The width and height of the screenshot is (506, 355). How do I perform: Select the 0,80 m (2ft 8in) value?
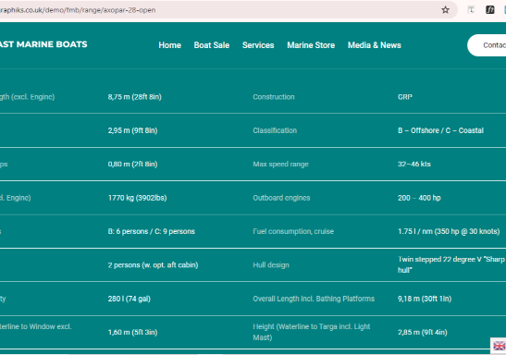point(132,165)
